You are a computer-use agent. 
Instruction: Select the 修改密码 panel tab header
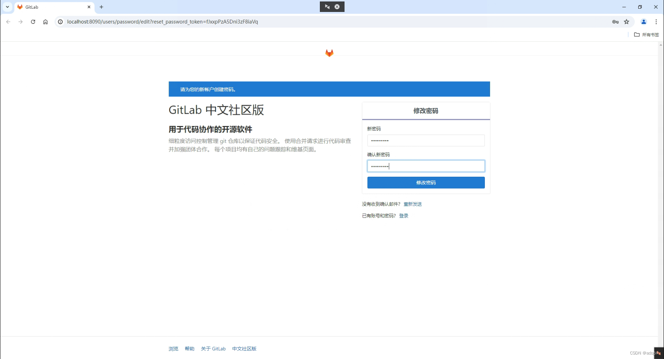click(x=426, y=111)
